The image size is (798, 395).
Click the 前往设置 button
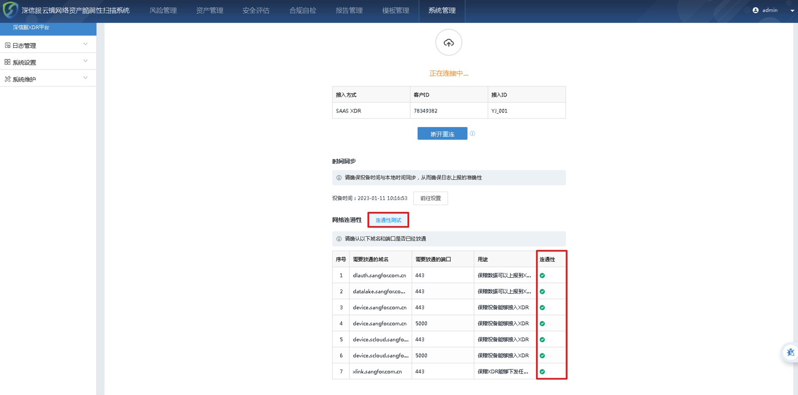click(431, 198)
